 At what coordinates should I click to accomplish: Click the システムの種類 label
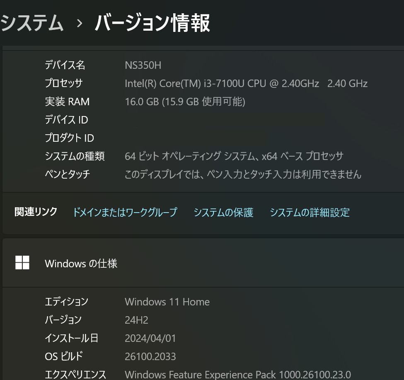click(75, 156)
